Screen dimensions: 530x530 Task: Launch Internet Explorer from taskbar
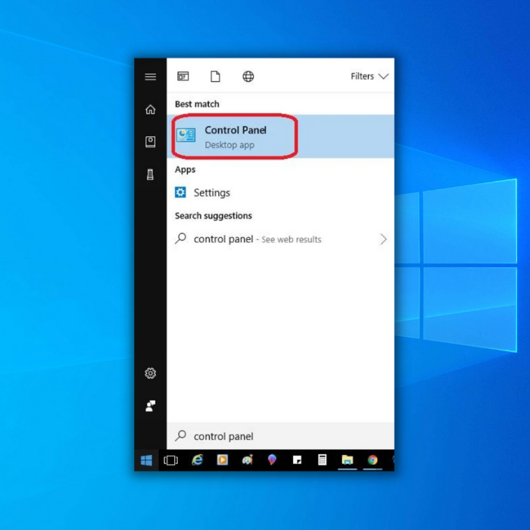click(x=197, y=460)
